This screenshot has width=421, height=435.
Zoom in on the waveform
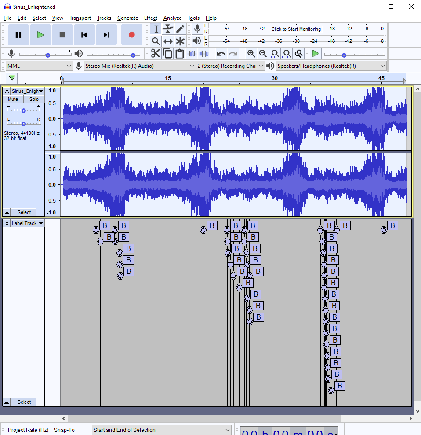click(251, 53)
